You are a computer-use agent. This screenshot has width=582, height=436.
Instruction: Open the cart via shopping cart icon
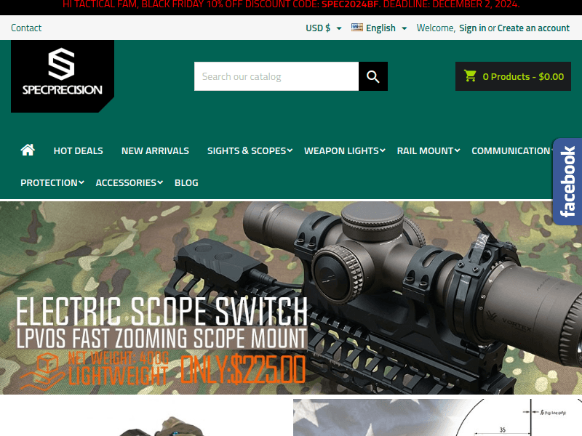[x=470, y=76]
